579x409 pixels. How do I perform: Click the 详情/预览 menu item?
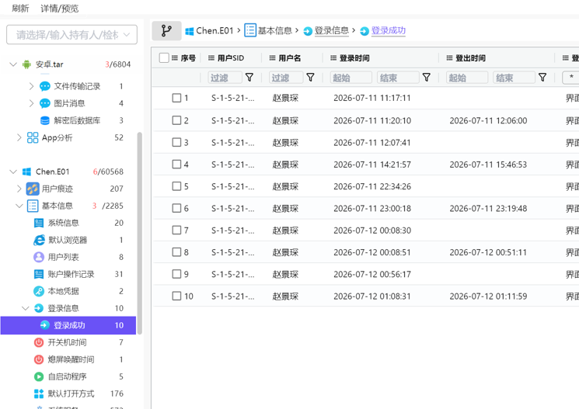pos(59,8)
